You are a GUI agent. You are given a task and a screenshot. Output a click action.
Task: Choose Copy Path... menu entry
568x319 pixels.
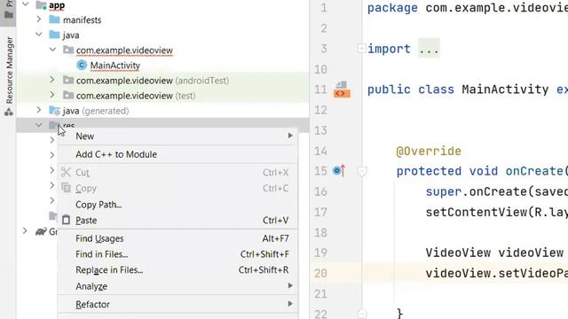pyautogui.click(x=177, y=205)
